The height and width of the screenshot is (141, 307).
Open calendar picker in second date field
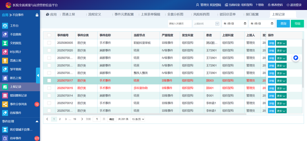click(272, 24)
